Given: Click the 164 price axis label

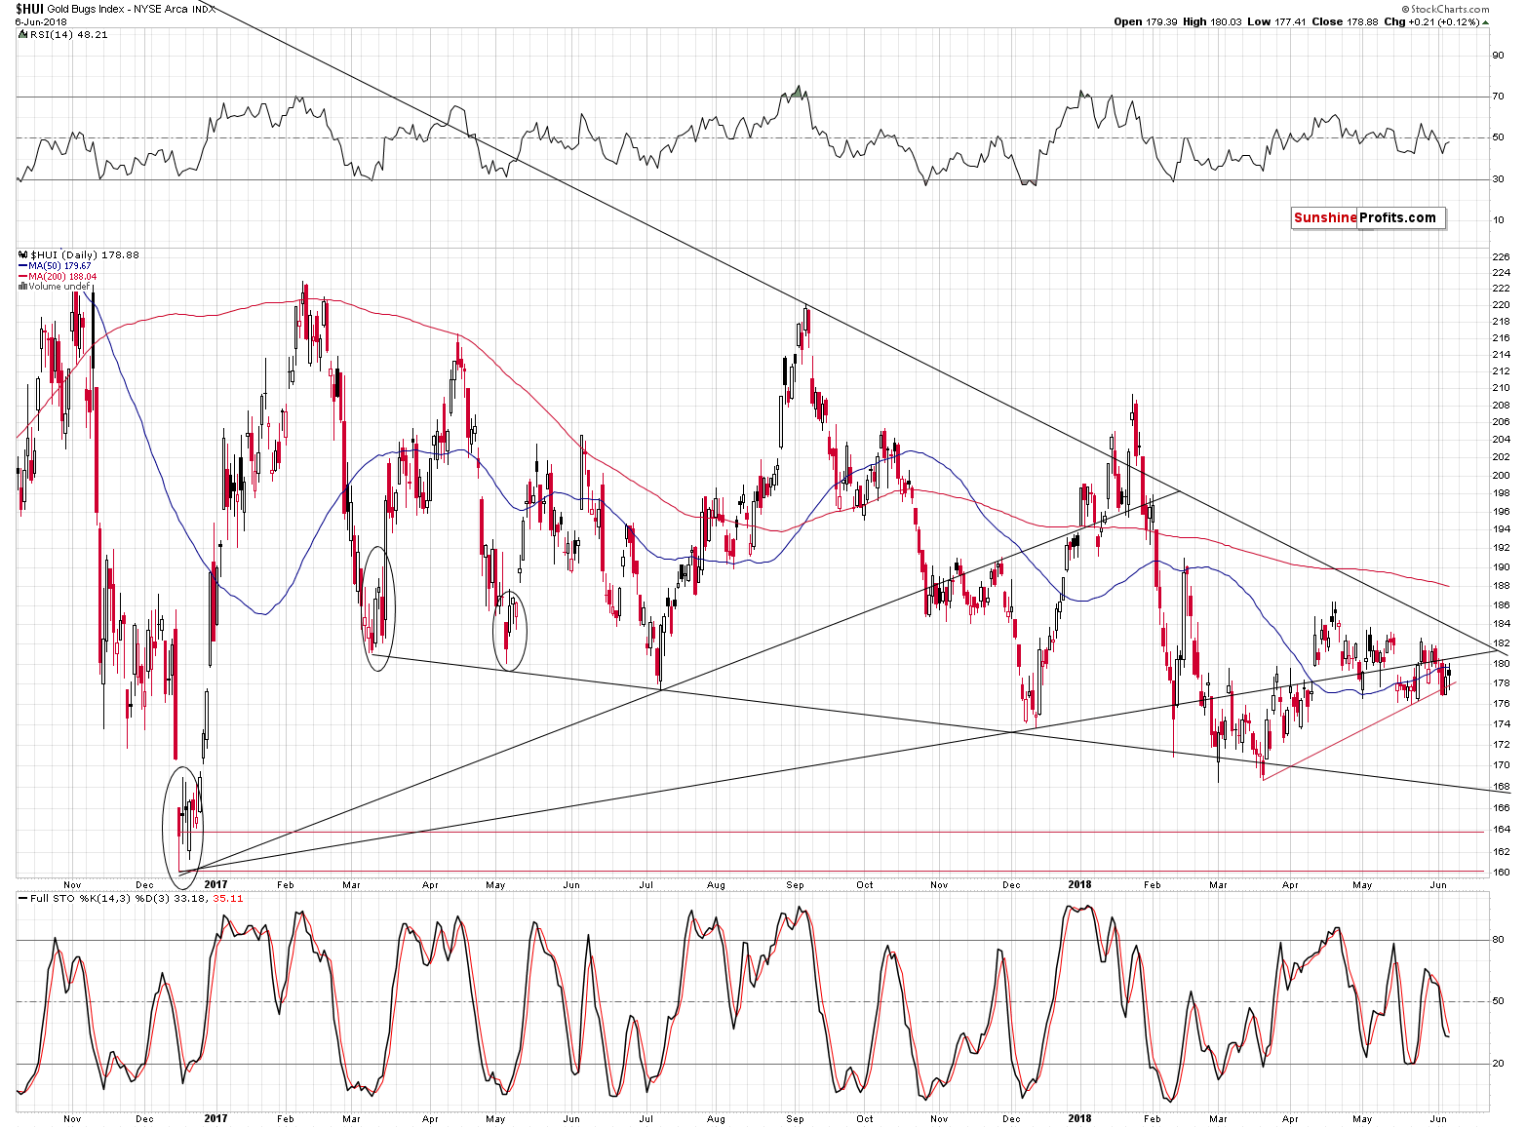Looking at the screenshot, I should coord(1502,830).
